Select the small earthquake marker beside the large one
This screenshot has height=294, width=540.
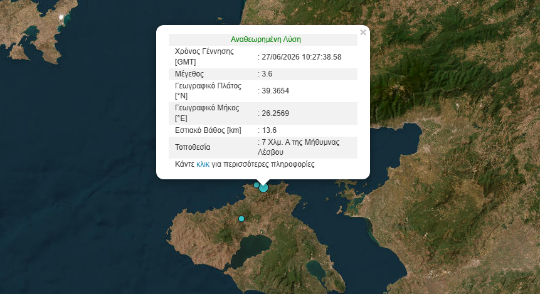click(x=257, y=185)
